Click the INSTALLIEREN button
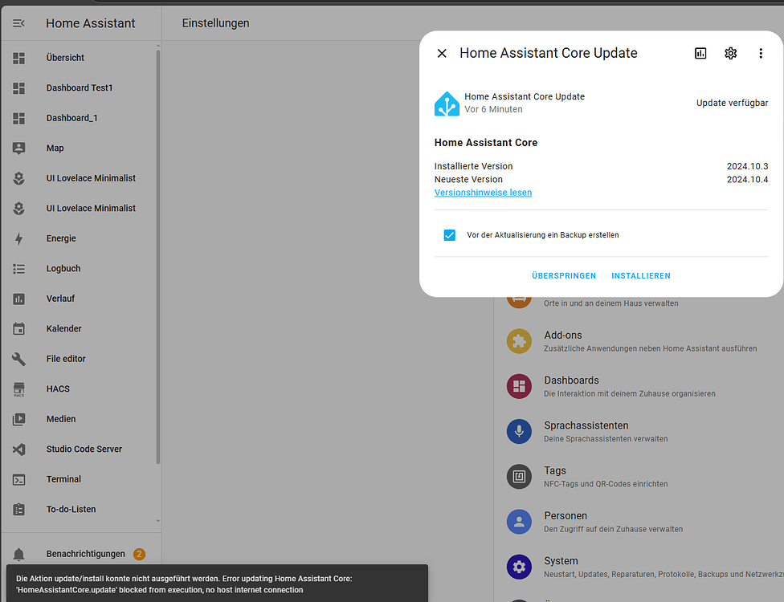 click(x=641, y=276)
